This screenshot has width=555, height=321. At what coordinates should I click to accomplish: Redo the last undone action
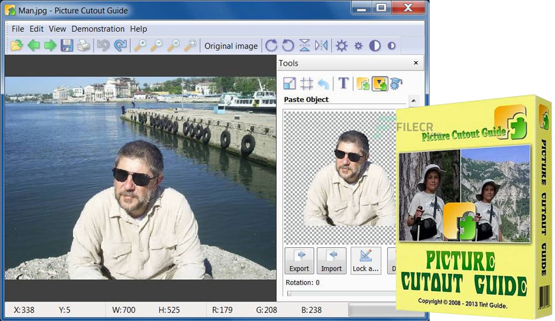[x=120, y=46]
